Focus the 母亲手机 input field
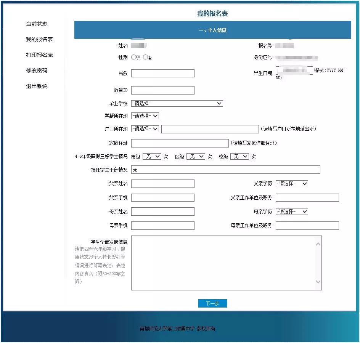 tap(163, 226)
